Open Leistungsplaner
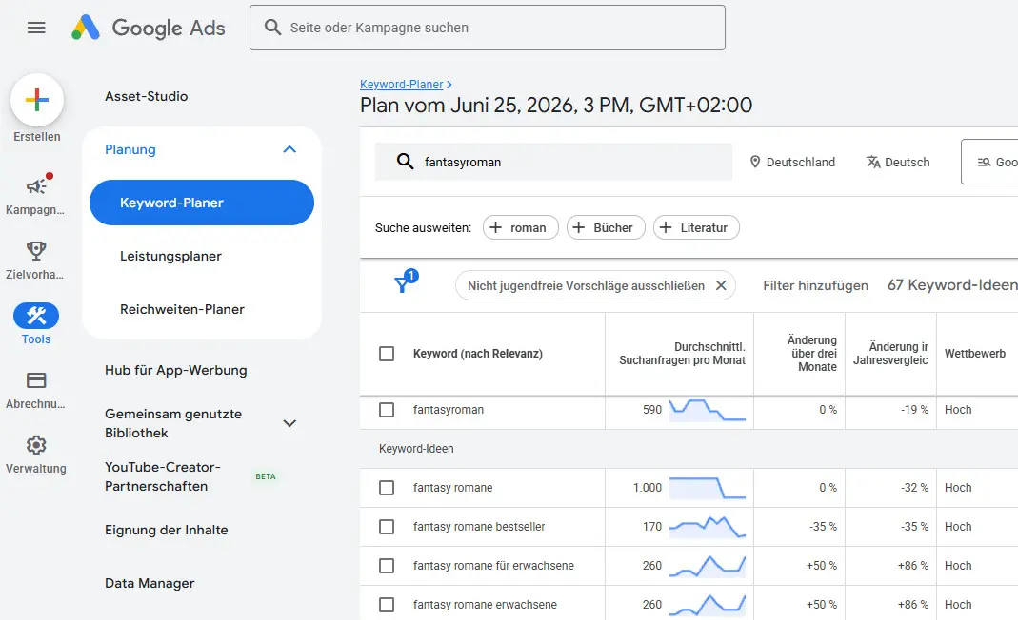The width and height of the screenshot is (1018, 620). [170, 256]
